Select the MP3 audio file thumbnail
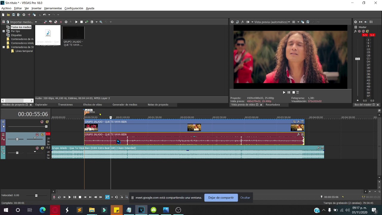Screen dimensions: 382x215 [48, 36]
